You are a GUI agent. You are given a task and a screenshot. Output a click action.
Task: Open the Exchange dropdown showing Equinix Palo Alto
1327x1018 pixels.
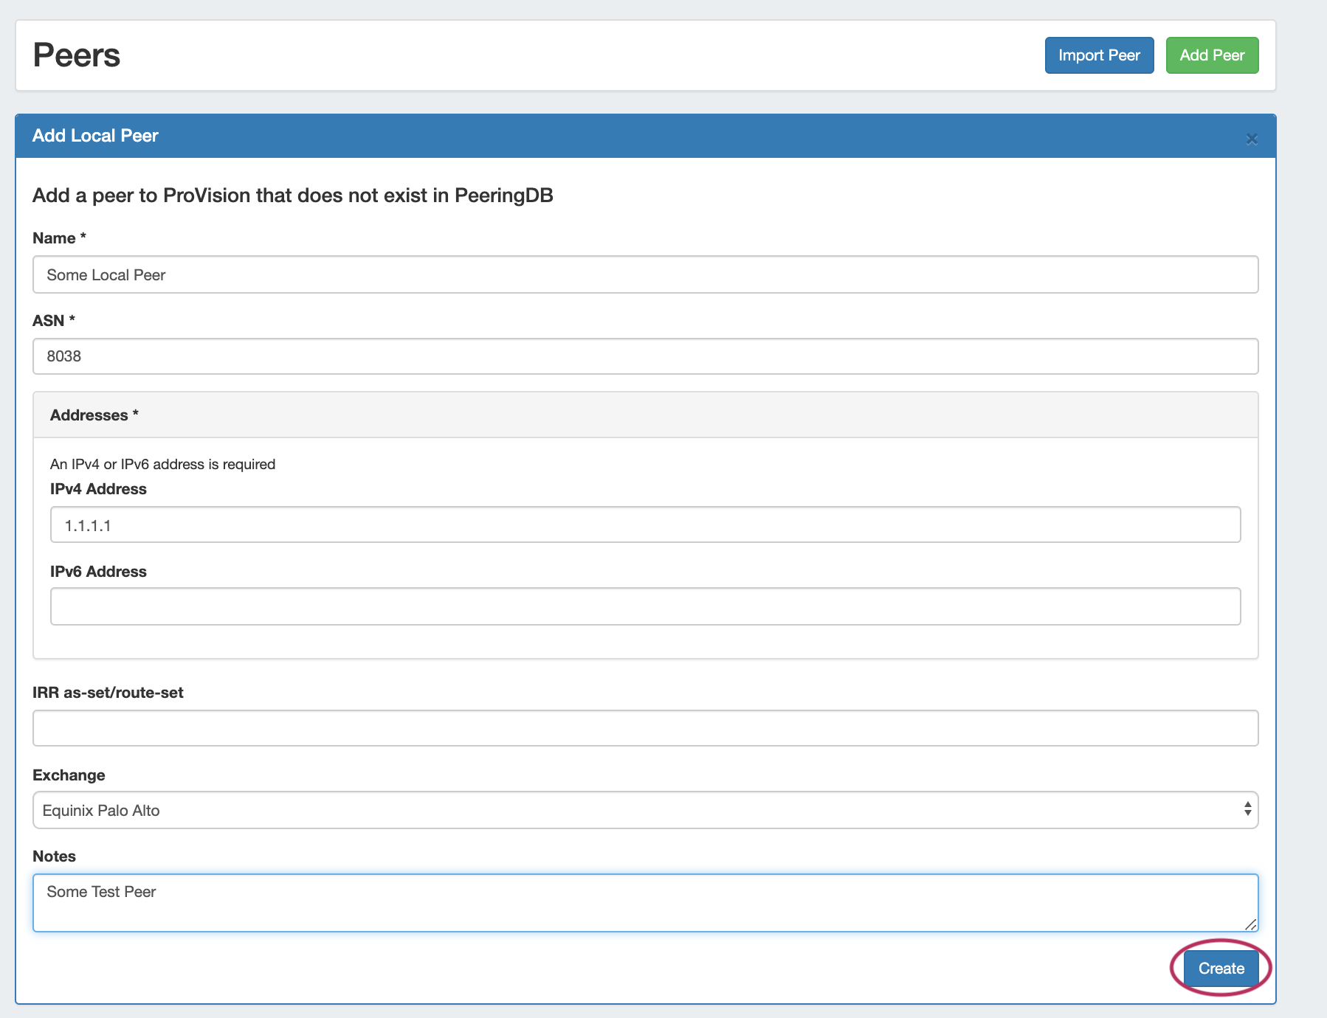pyautogui.click(x=644, y=810)
